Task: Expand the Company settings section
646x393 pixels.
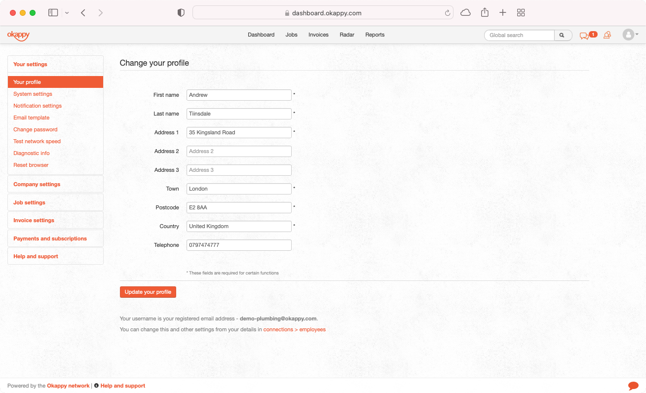Action: point(37,184)
